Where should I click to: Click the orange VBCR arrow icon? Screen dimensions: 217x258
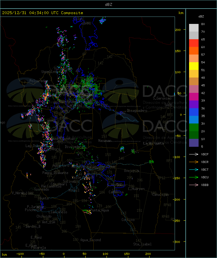click(x=194, y=162)
